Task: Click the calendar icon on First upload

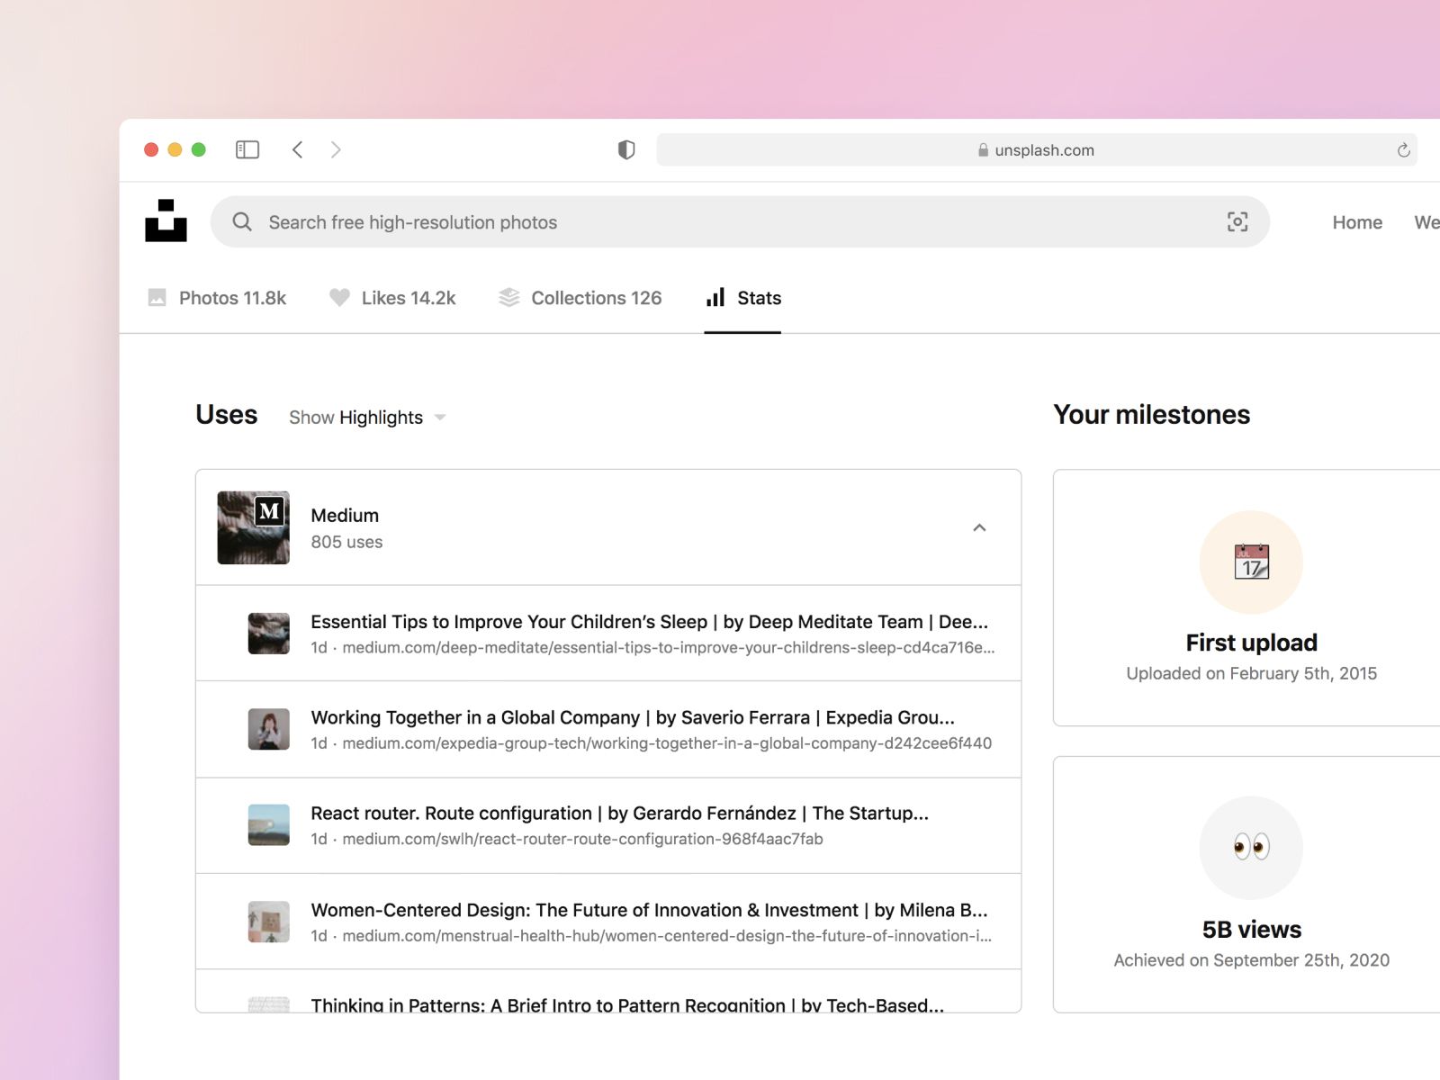Action: (x=1251, y=562)
